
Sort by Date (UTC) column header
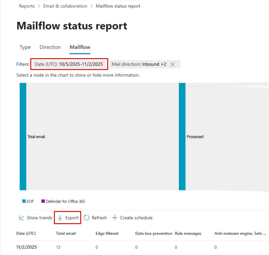[x=26, y=233]
